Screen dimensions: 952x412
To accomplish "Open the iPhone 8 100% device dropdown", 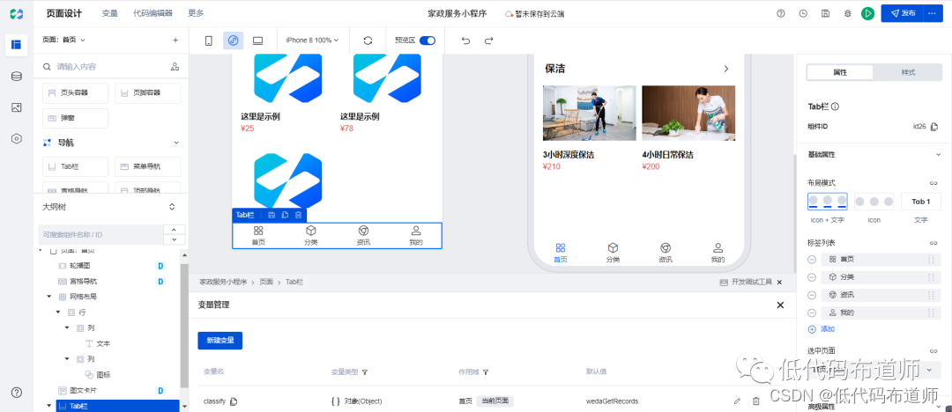I will coord(312,40).
